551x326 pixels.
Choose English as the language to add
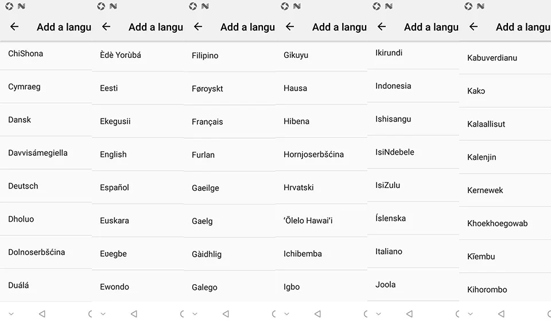coord(138,154)
